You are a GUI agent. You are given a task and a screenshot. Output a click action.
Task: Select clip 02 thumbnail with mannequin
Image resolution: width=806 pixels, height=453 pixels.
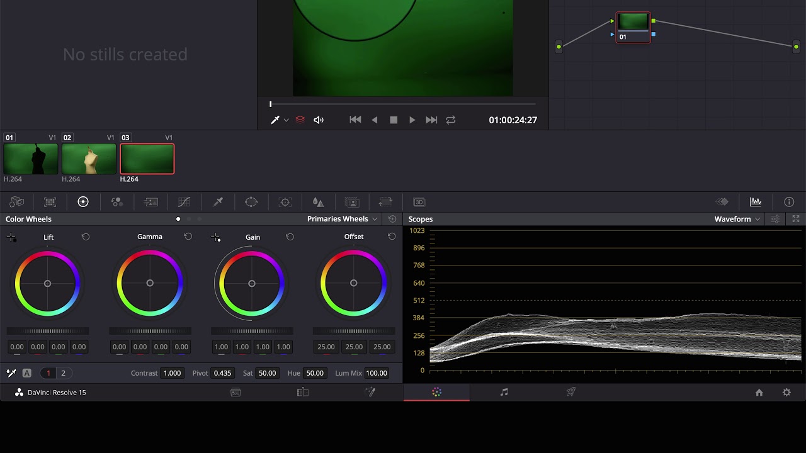coord(89,159)
